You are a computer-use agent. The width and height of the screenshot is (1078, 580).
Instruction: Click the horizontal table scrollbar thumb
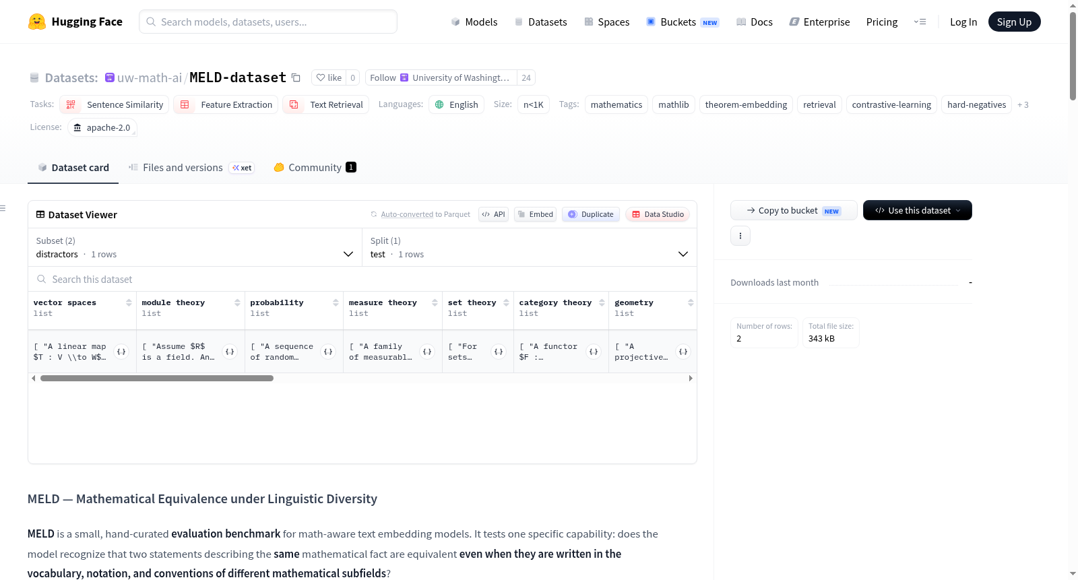point(157,379)
